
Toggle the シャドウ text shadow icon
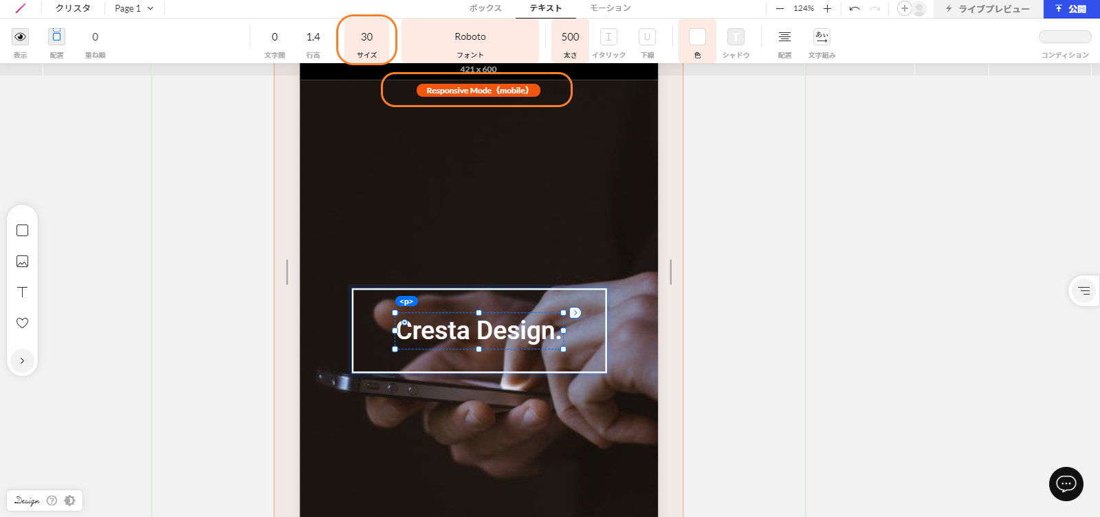pyautogui.click(x=736, y=36)
